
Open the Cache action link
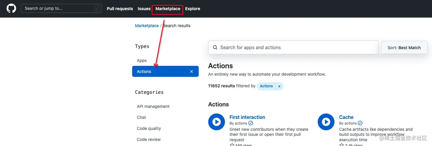click(x=346, y=117)
